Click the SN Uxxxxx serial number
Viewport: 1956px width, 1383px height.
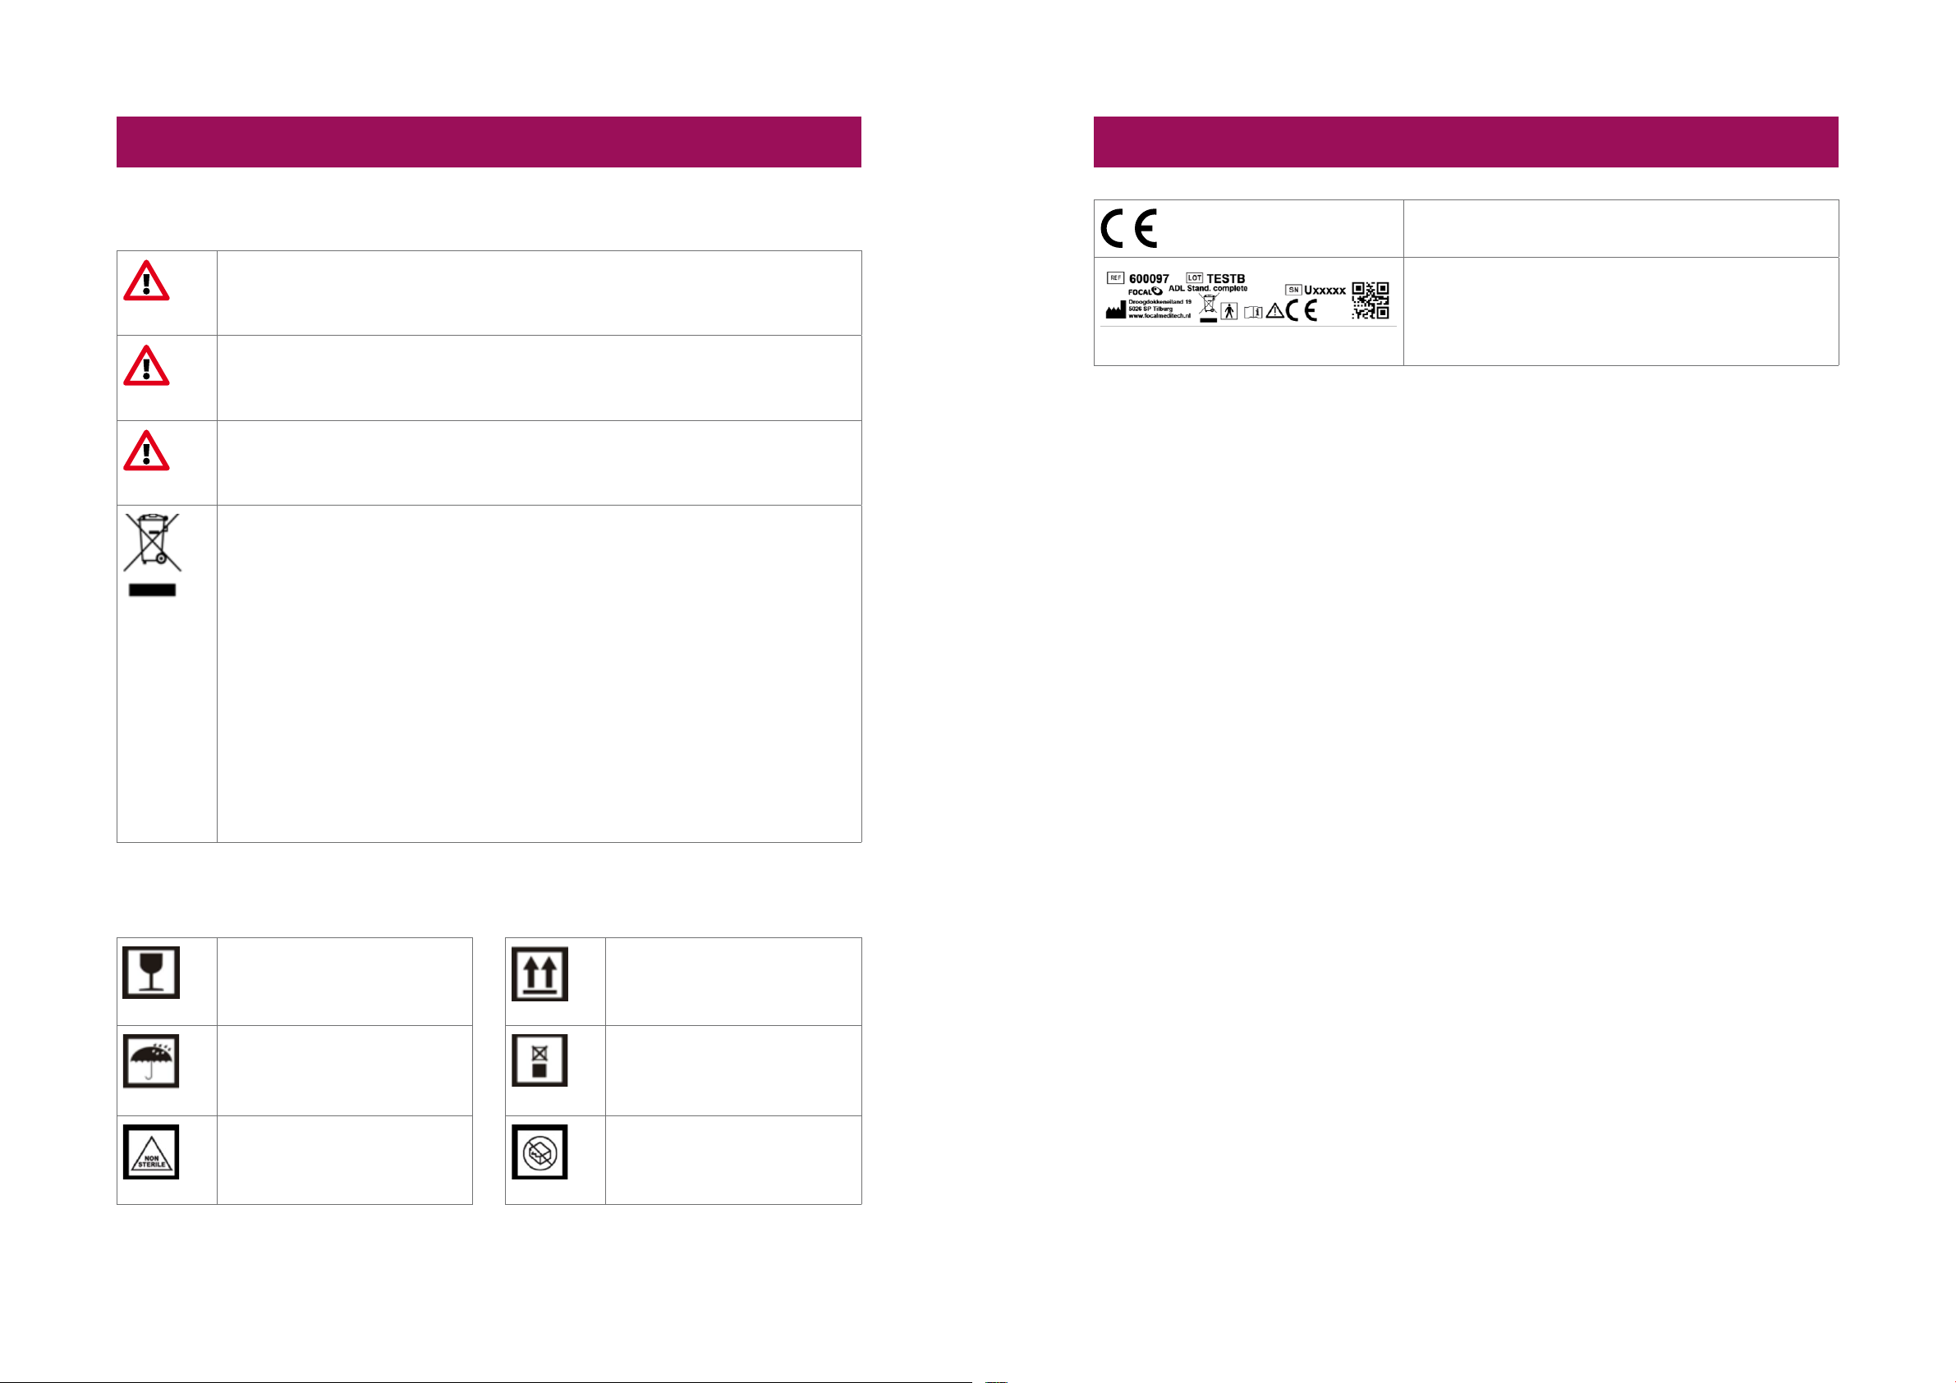(1315, 291)
